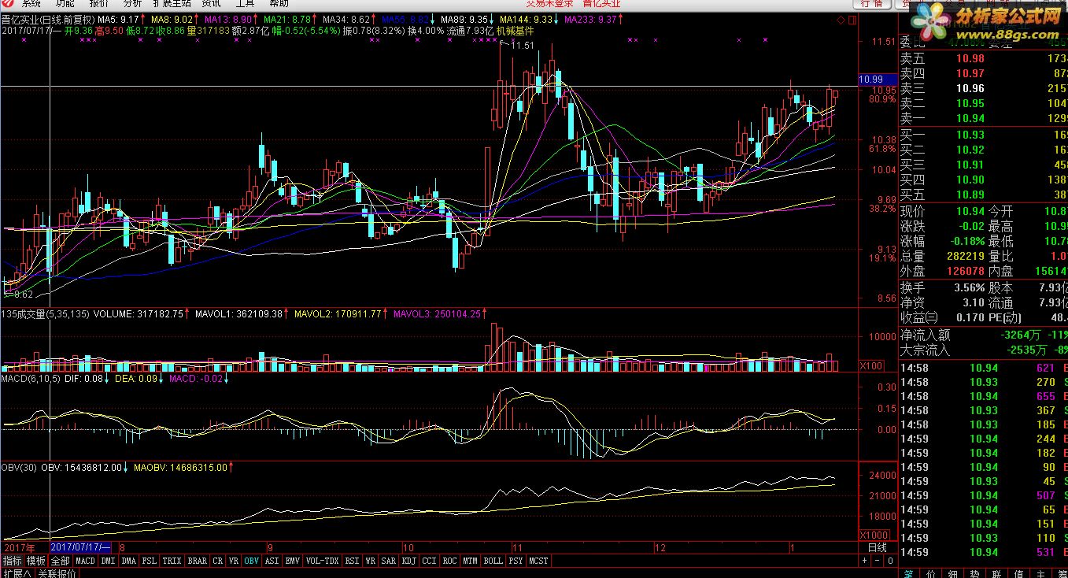Select the 值 tab in quote panel
This screenshot has height=578, width=1068.
1018,574
